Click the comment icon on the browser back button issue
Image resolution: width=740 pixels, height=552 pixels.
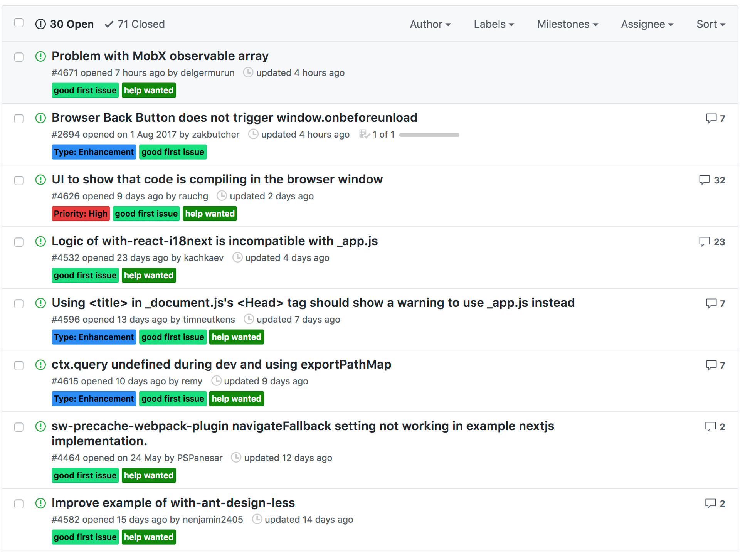click(x=711, y=118)
